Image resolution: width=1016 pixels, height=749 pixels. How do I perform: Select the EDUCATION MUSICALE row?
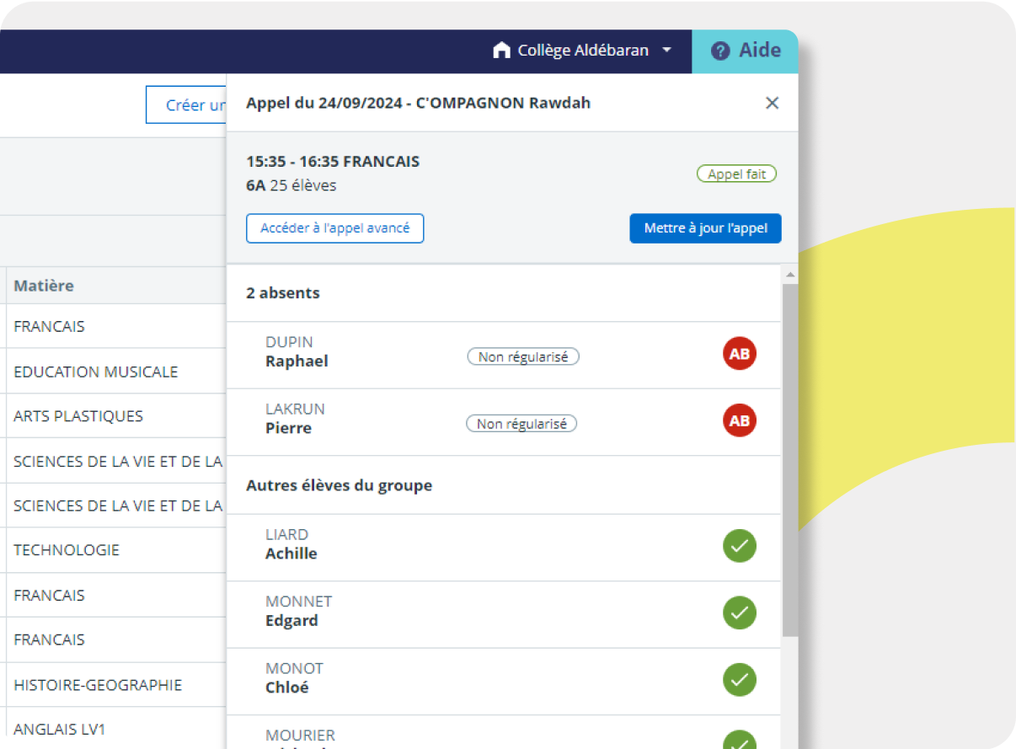113,372
